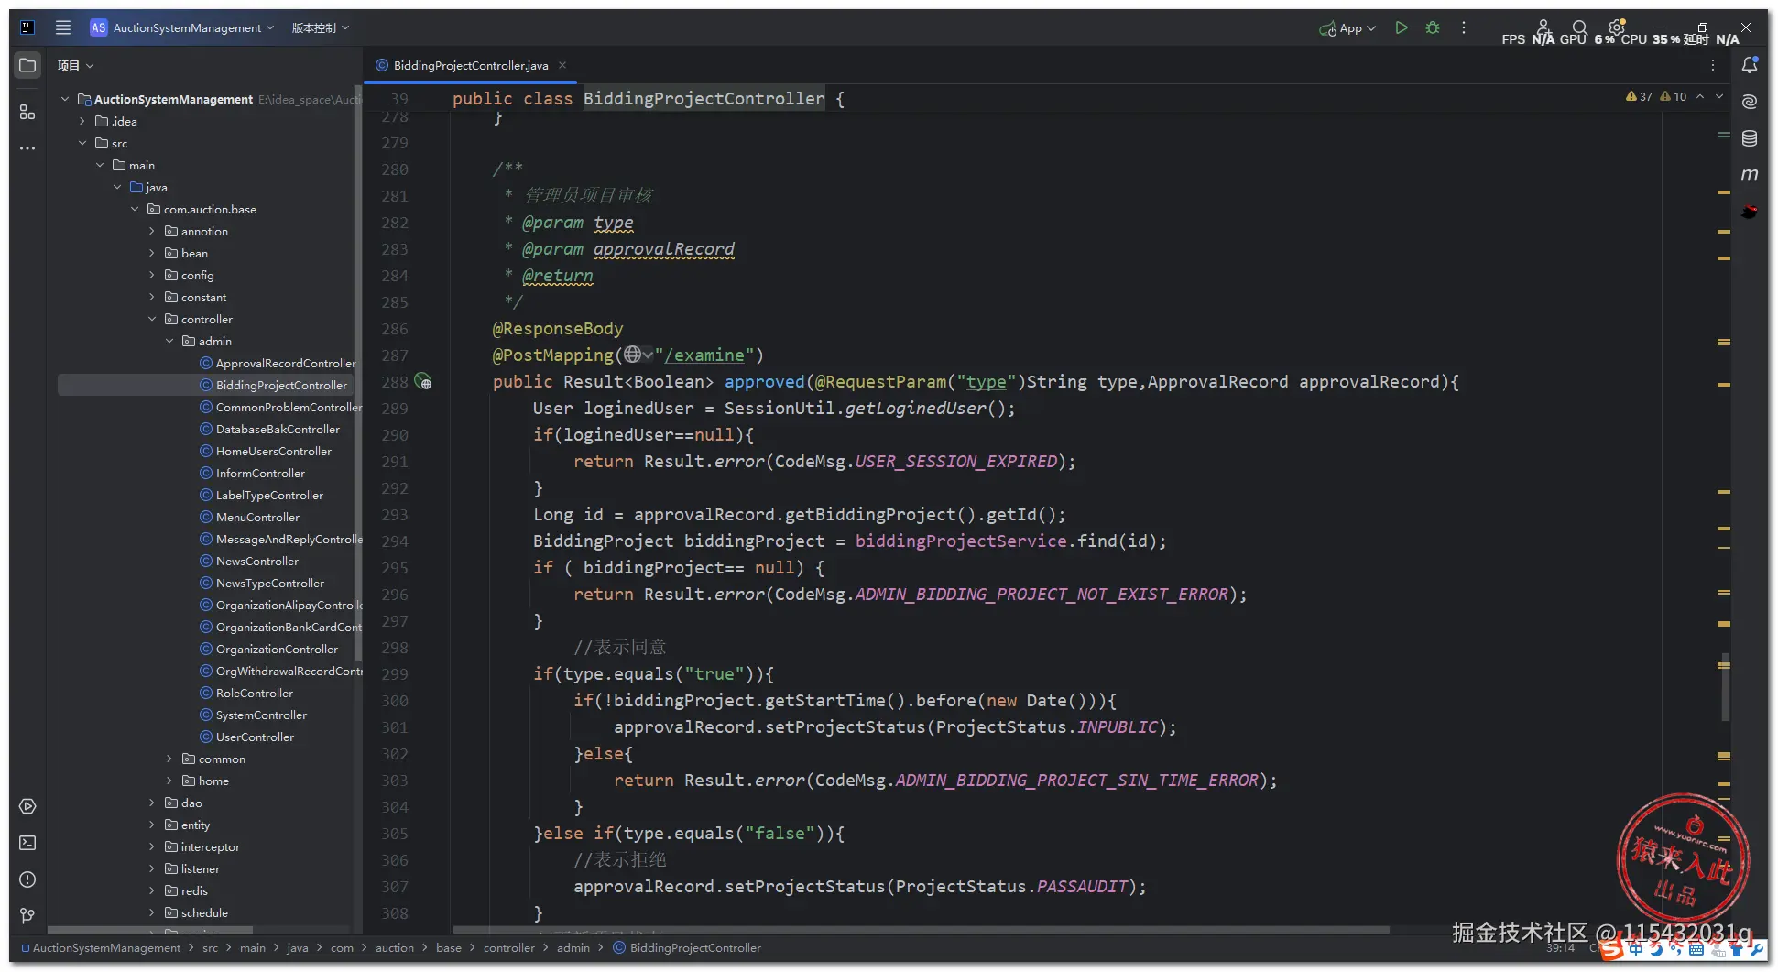1778x972 pixels.
Task: Collapse the src folder chevron
Action: (82, 143)
